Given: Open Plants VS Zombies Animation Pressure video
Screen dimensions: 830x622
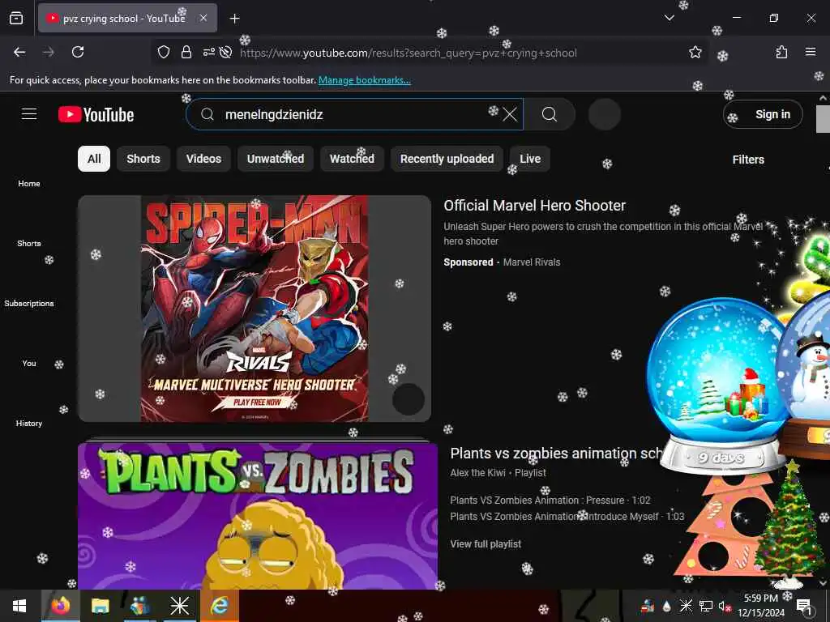Looking at the screenshot, I should pyautogui.click(x=550, y=501).
